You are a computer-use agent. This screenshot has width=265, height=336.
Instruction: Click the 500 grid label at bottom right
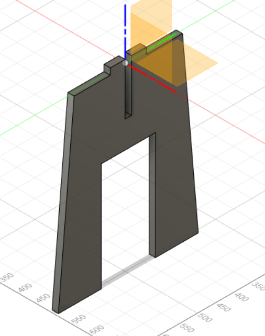(x=205, y=317)
